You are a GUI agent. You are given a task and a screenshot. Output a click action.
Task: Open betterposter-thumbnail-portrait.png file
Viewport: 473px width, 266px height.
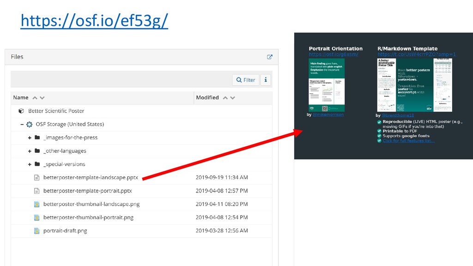click(x=88, y=218)
